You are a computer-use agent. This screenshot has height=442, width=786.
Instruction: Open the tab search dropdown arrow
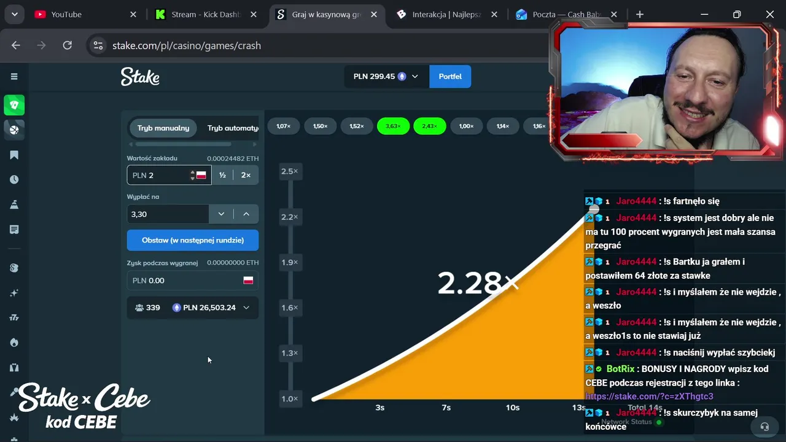pos(14,14)
